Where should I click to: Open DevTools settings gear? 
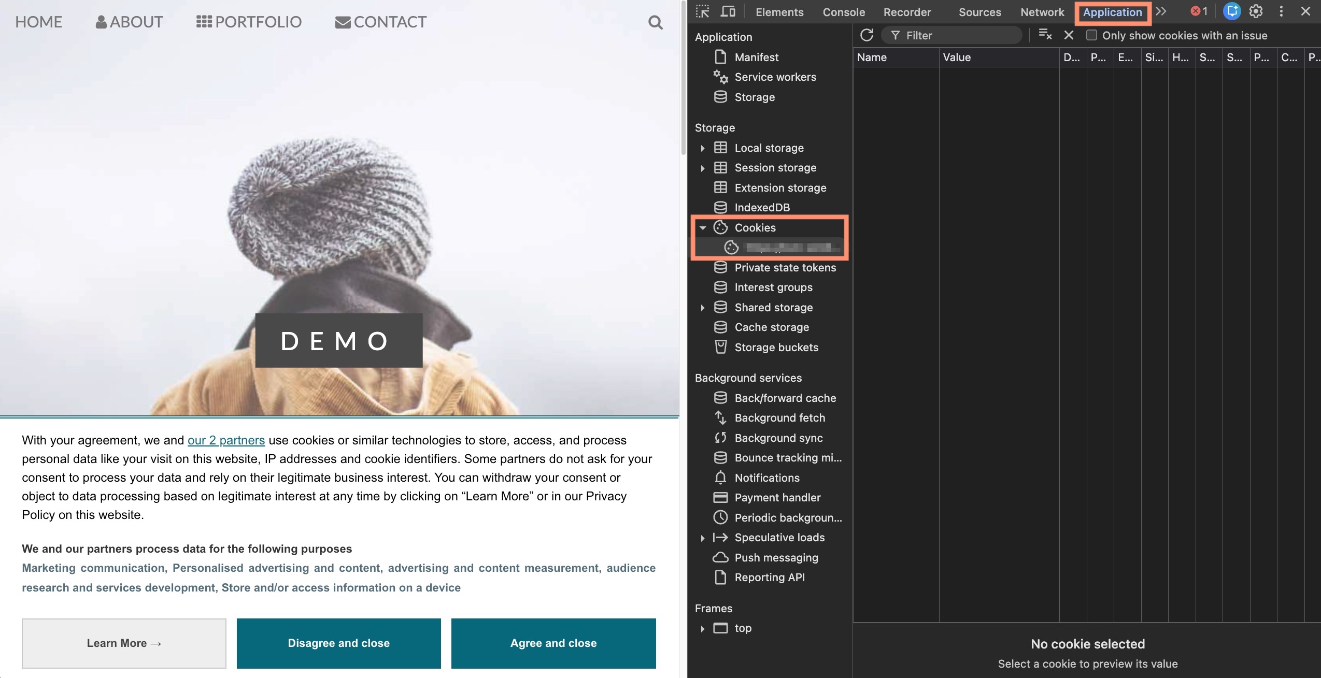click(x=1256, y=11)
